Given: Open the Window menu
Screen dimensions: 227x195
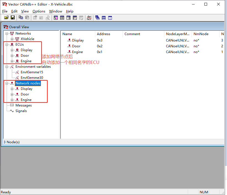Looking at the screenshot, I should click(56, 11).
